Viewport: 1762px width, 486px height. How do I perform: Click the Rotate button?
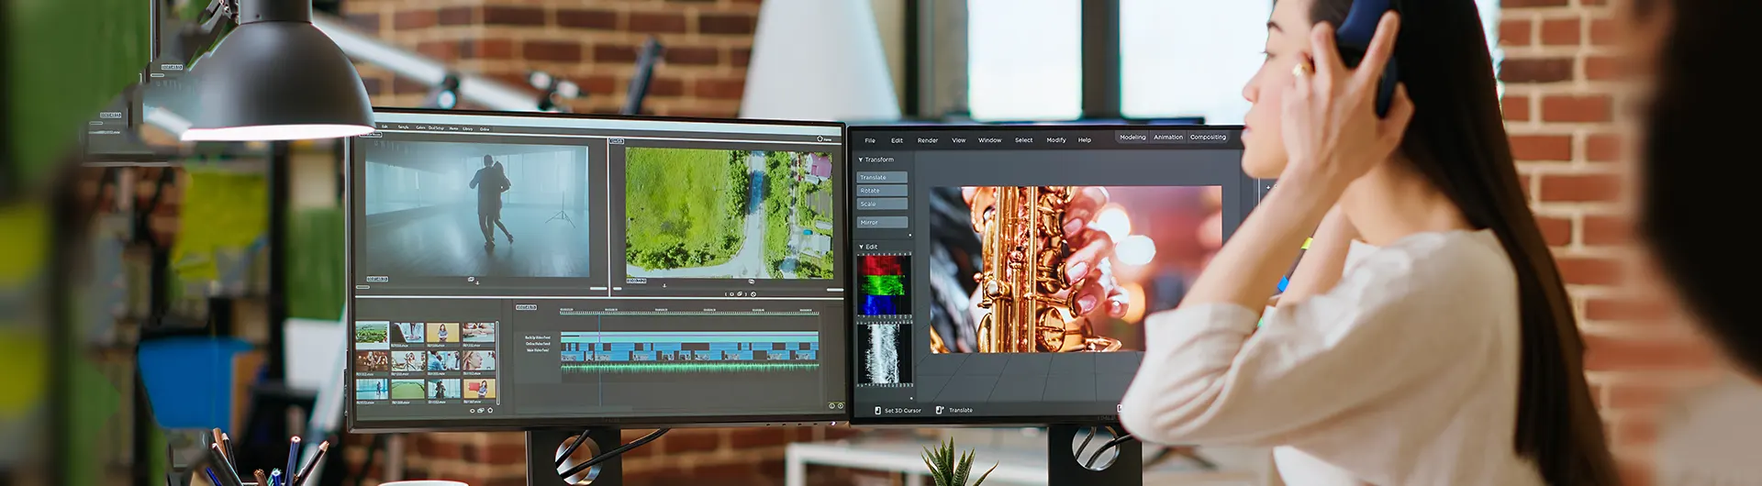click(882, 191)
